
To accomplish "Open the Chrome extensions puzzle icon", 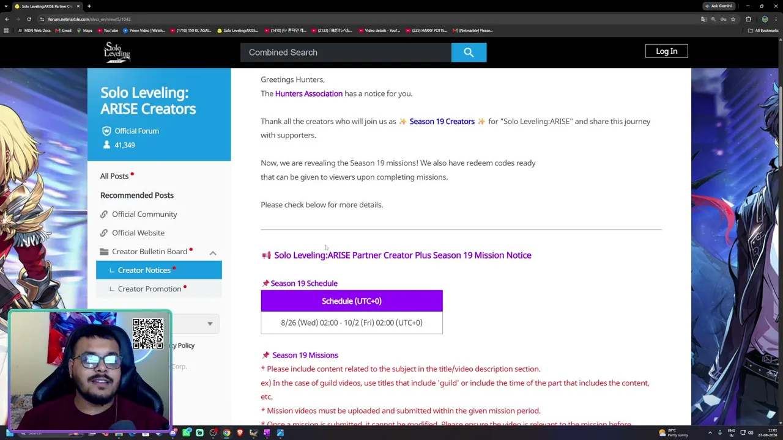I will [748, 19].
